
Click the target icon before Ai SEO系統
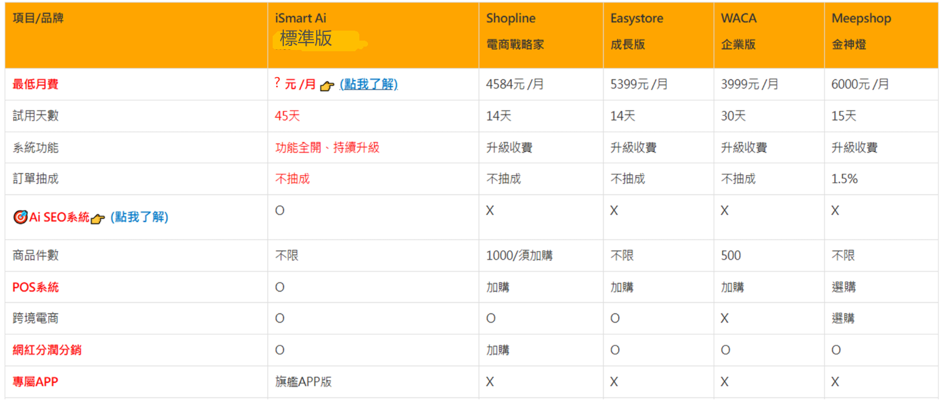pyautogui.click(x=21, y=217)
